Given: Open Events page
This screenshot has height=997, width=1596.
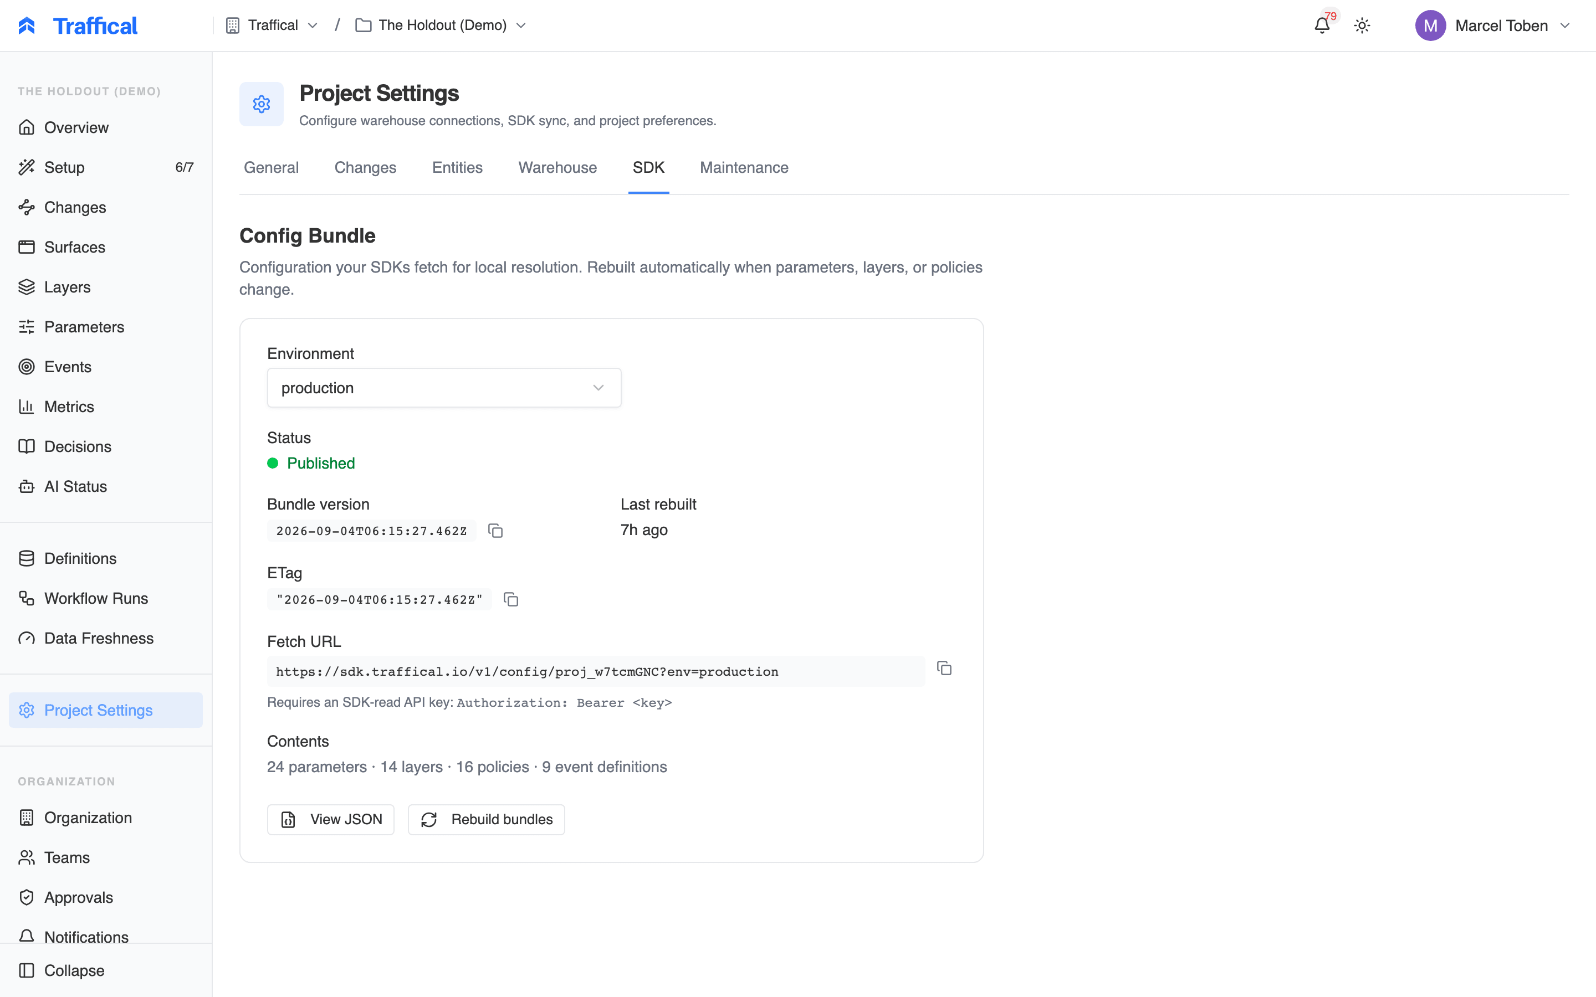Looking at the screenshot, I should (106, 367).
